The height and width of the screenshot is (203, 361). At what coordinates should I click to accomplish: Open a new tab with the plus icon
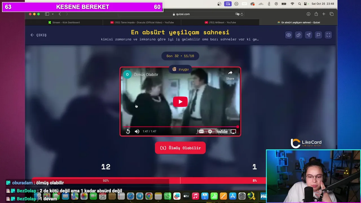pos(324,14)
